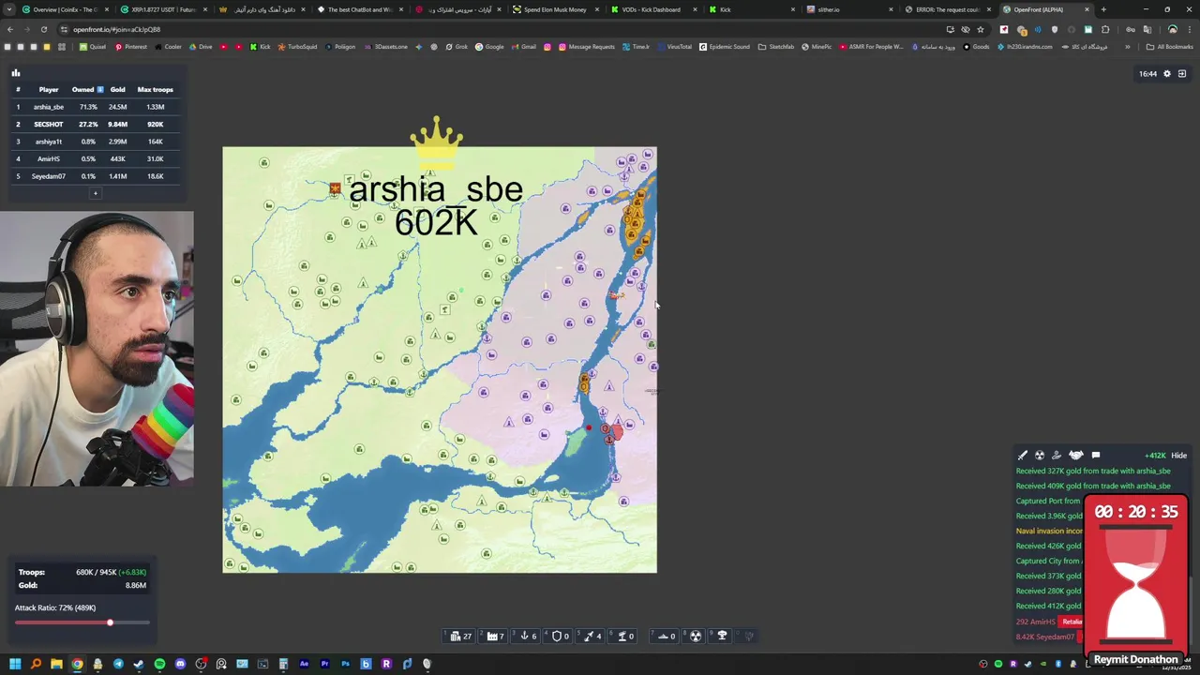Select the City build option
The image size is (1200, 675).
pos(459,636)
